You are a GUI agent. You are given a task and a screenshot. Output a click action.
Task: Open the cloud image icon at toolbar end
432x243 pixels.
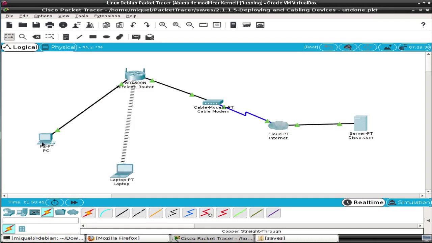pos(260,25)
